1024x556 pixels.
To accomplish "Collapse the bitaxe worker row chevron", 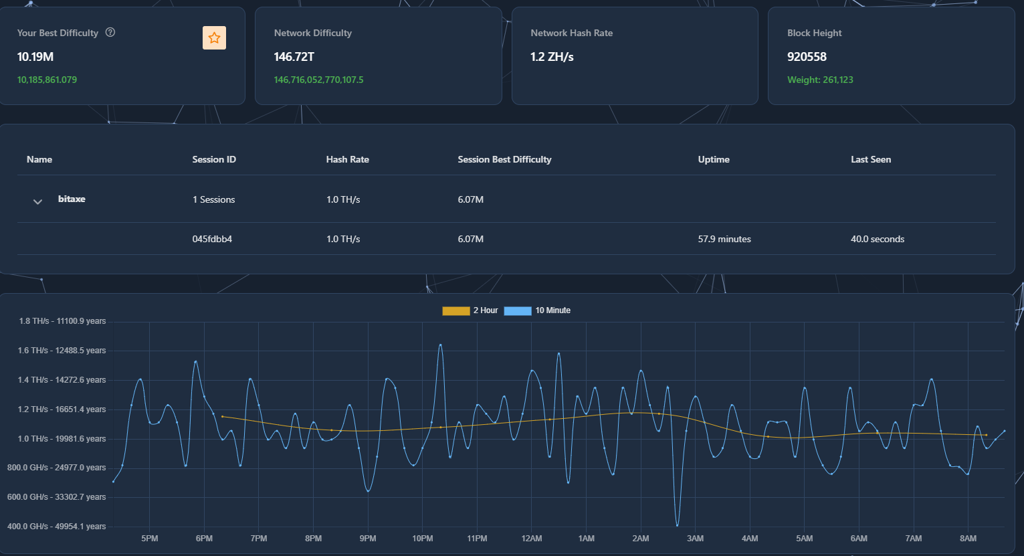I will point(38,201).
